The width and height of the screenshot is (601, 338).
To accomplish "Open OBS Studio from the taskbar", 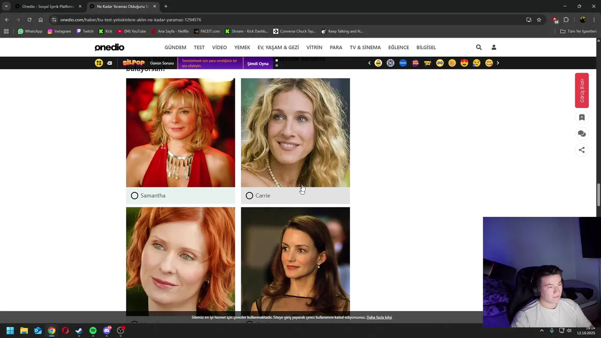I will (x=121, y=330).
